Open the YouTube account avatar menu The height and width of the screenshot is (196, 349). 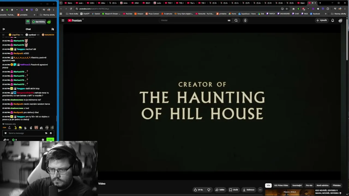coord(340,20)
